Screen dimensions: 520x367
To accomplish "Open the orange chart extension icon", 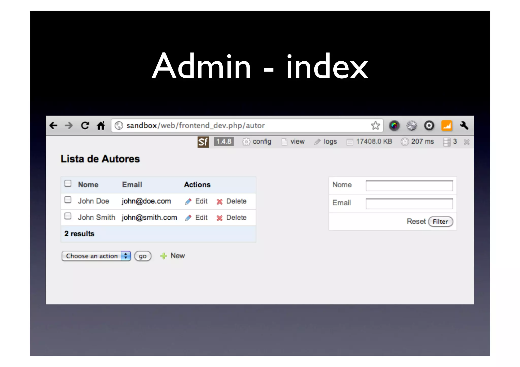I will pos(447,125).
